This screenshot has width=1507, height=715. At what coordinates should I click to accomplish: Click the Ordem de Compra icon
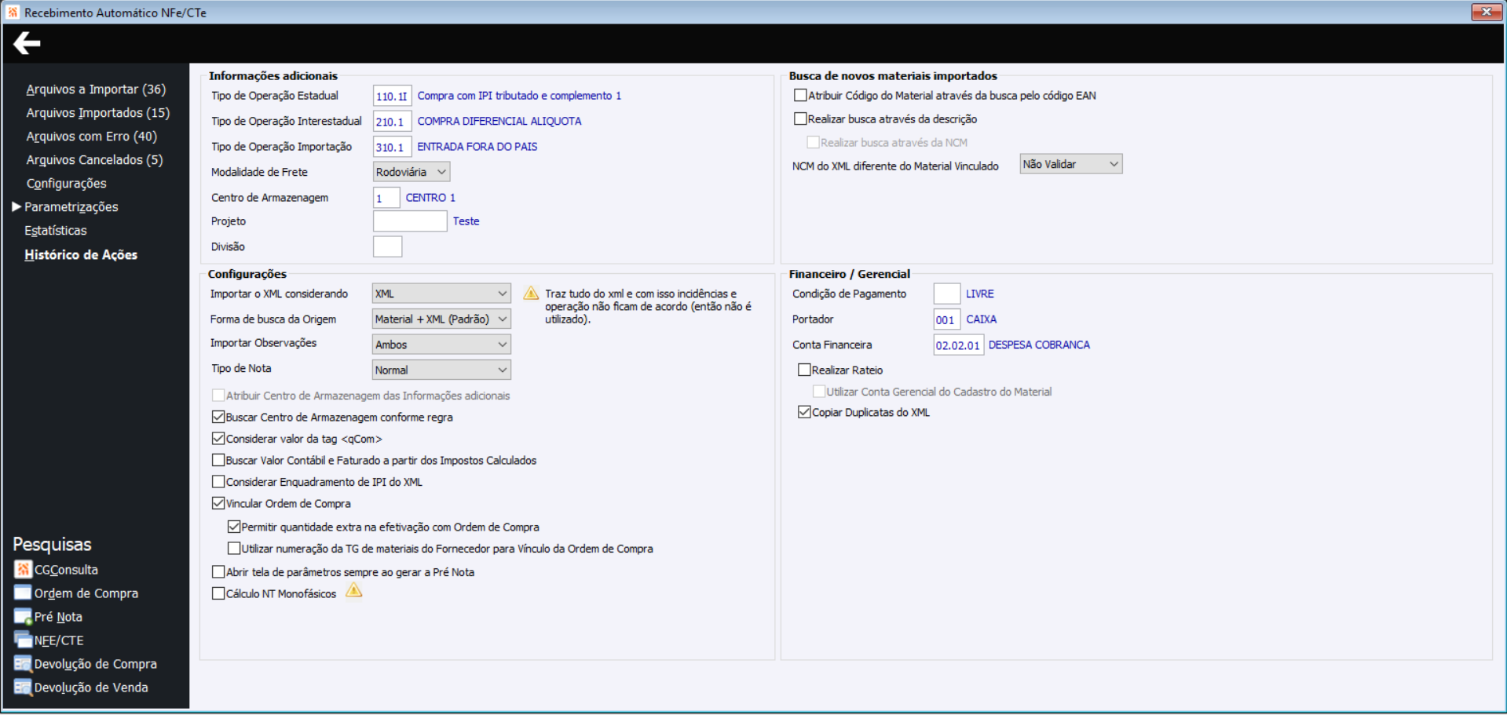[23, 593]
